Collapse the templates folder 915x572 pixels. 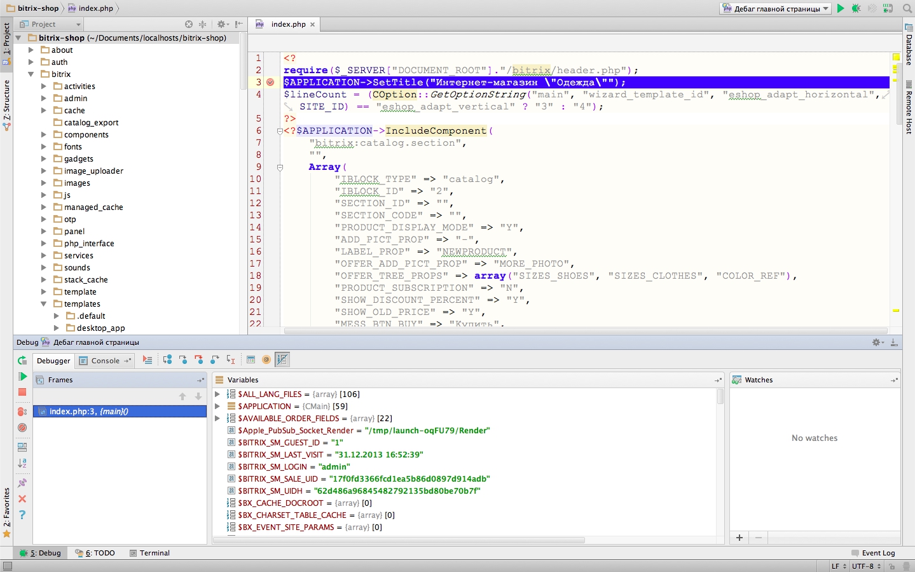pos(43,303)
